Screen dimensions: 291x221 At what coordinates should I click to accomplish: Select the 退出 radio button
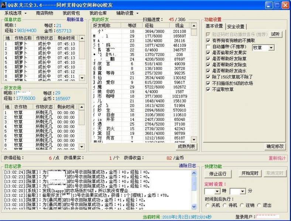point(259,205)
